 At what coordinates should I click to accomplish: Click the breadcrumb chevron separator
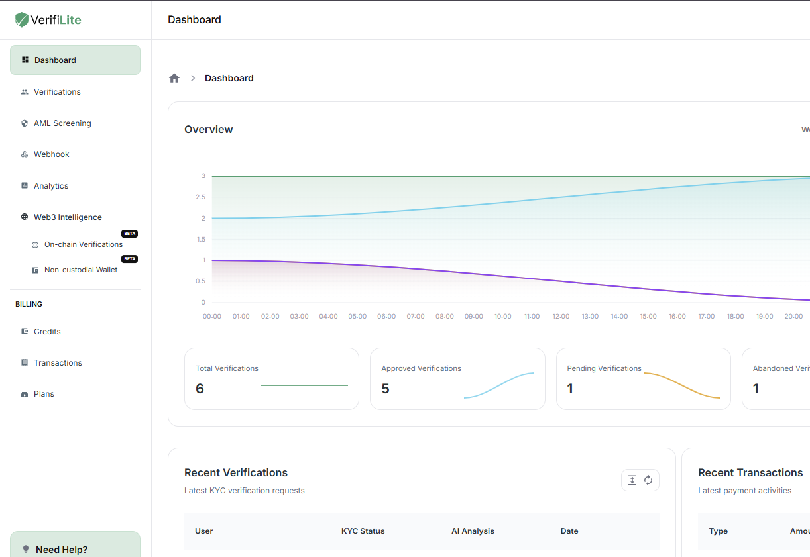click(x=193, y=78)
